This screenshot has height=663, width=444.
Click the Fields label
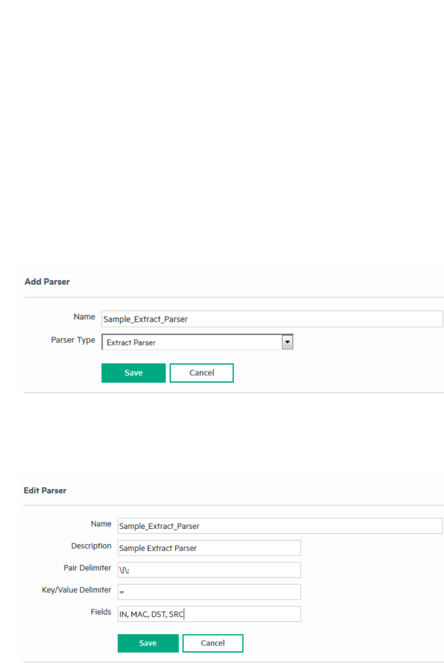(x=101, y=612)
